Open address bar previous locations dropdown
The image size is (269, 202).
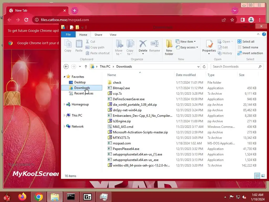point(198,67)
